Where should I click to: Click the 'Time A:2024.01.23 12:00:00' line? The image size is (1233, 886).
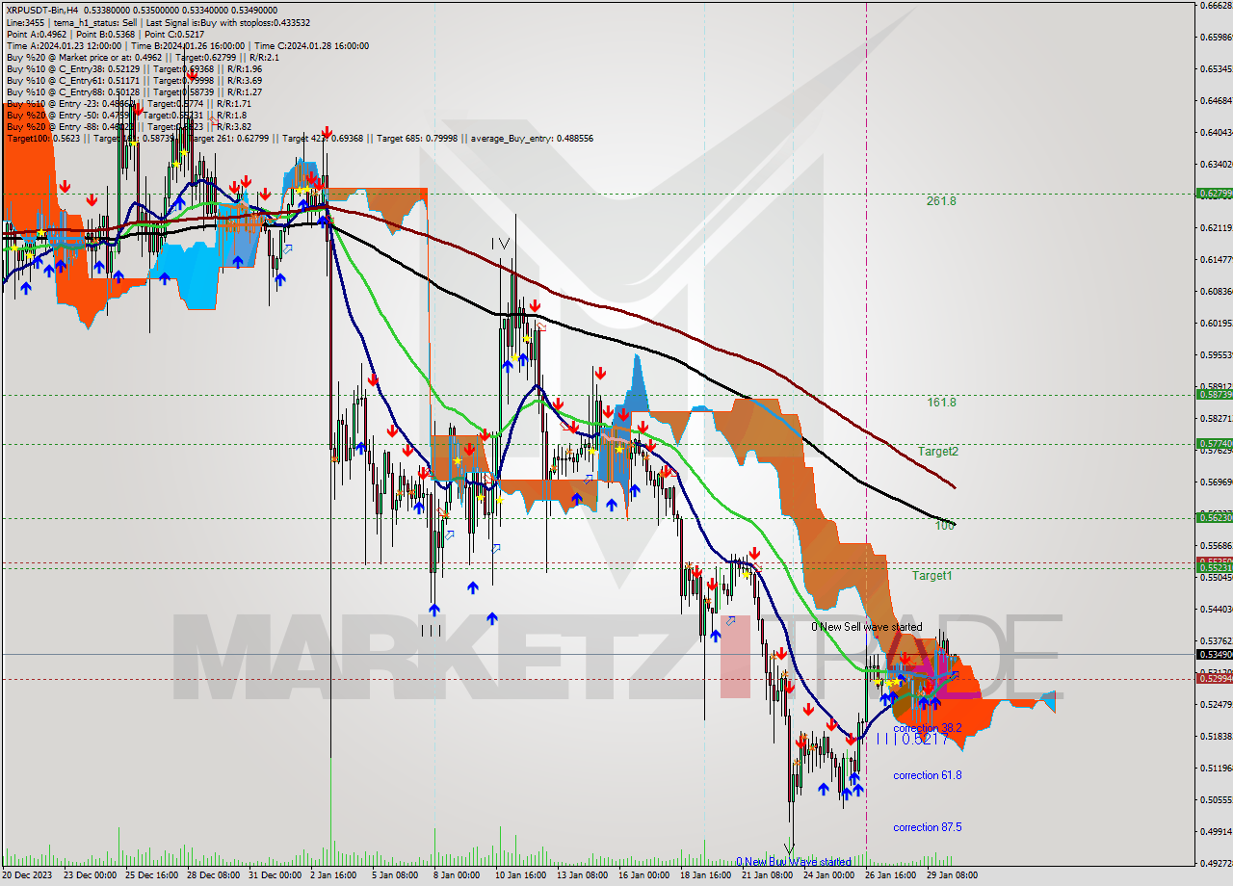[64, 45]
